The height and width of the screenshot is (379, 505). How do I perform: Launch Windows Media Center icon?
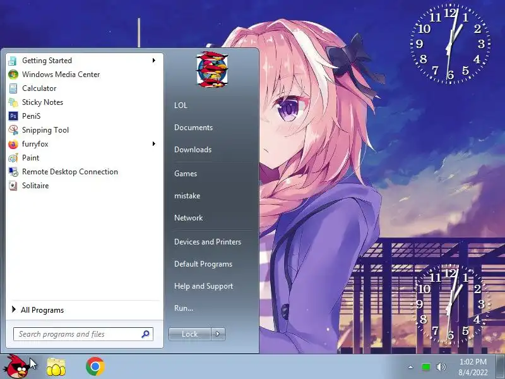(x=13, y=75)
